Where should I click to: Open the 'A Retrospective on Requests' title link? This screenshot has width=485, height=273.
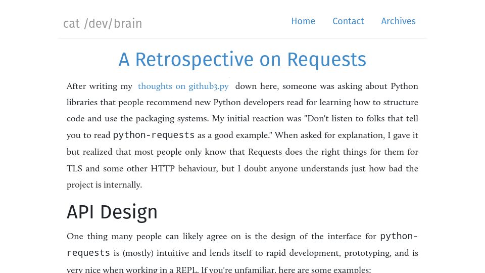point(242,60)
